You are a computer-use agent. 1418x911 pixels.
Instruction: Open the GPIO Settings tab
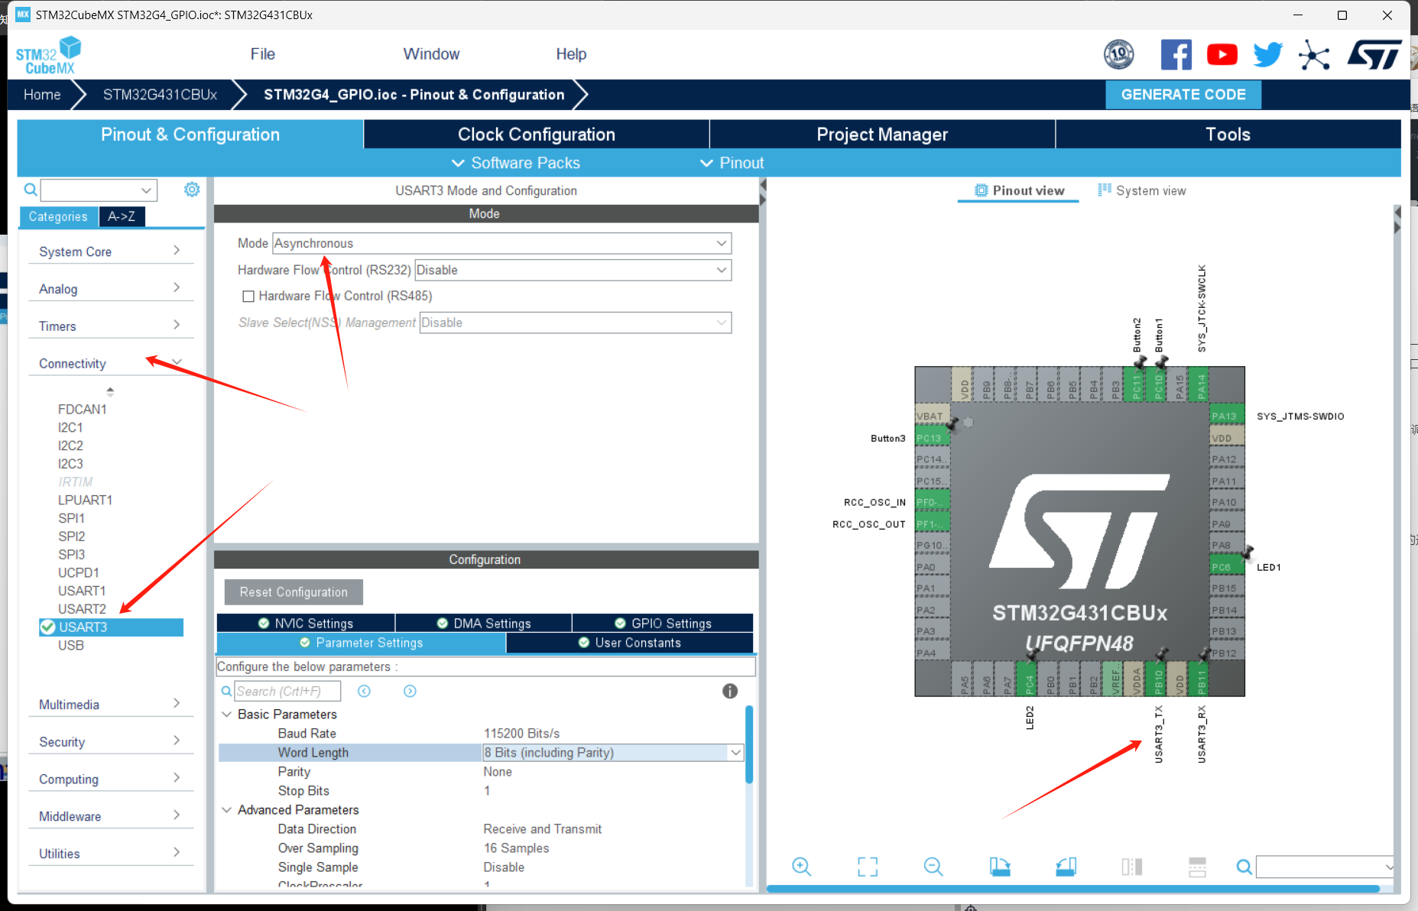pos(663,623)
